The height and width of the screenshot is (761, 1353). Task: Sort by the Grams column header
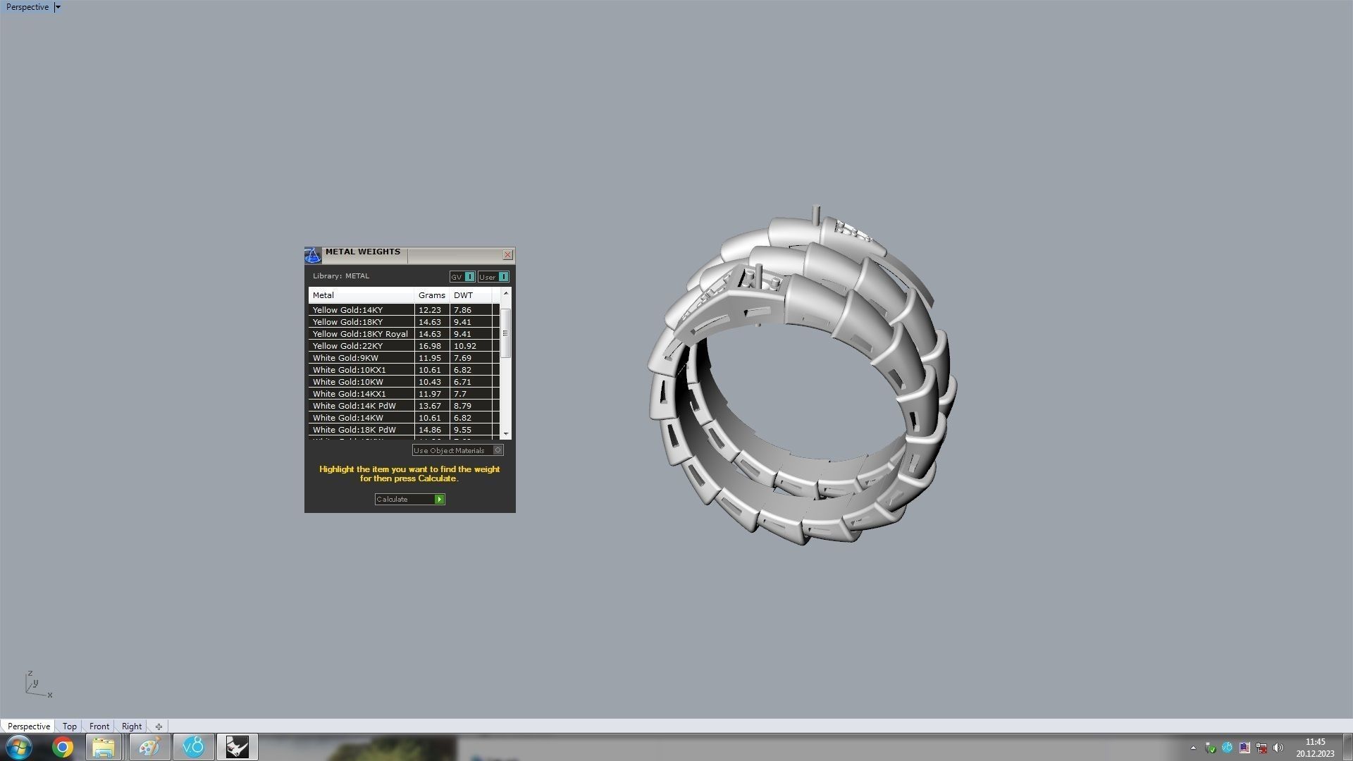coord(432,295)
